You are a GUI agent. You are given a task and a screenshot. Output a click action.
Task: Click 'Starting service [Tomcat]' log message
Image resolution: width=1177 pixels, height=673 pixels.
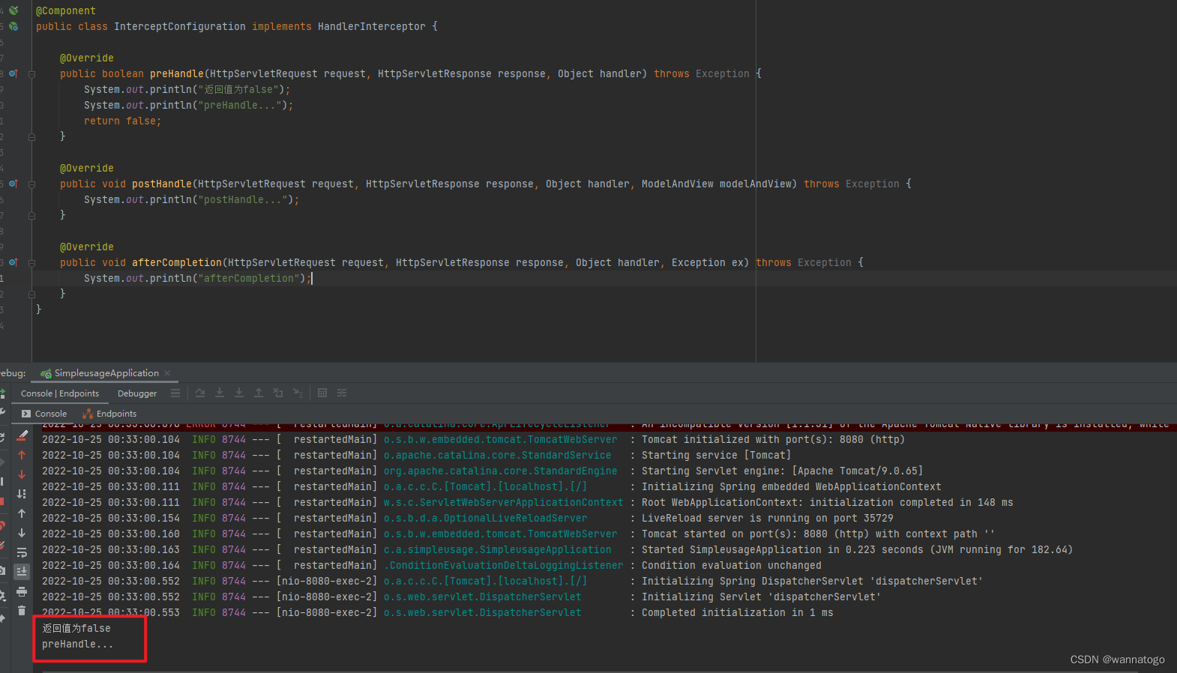[x=716, y=455]
